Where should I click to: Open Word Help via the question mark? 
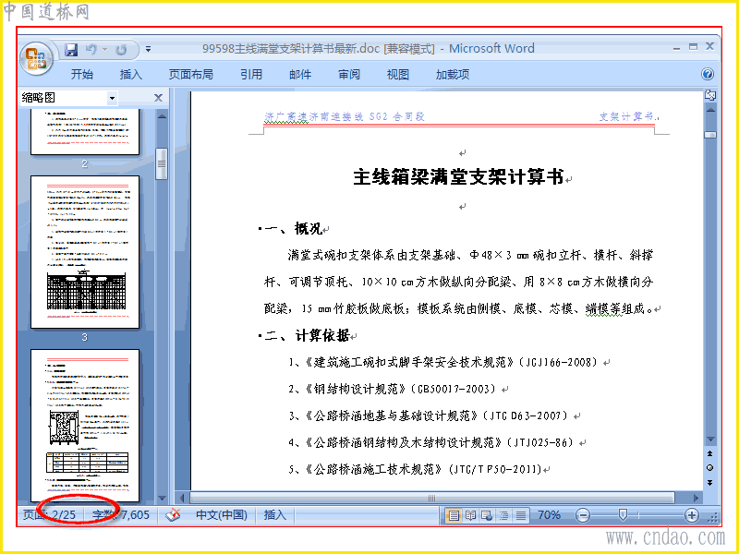pos(708,74)
